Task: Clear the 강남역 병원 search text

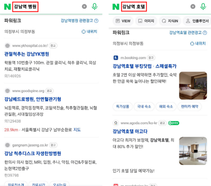Action: [x=84, y=7]
